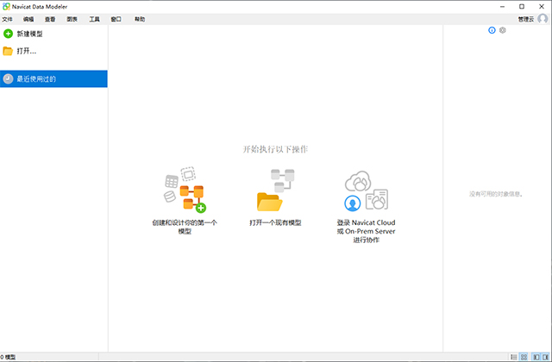Click 创建和设计你的第一个模型 caption

pyautogui.click(x=185, y=227)
